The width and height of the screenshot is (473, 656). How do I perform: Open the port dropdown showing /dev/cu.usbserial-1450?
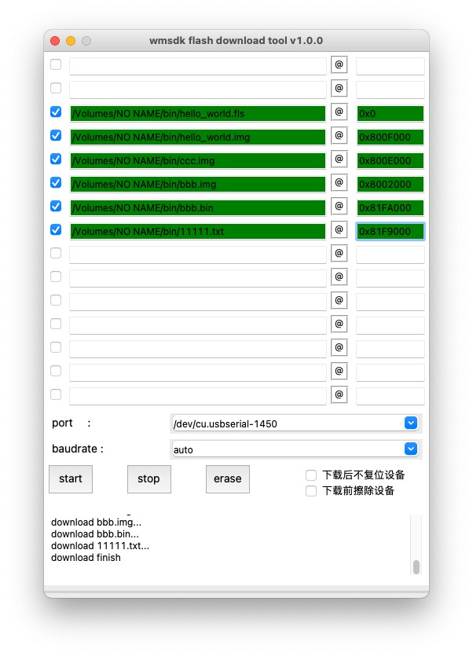click(296, 423)
